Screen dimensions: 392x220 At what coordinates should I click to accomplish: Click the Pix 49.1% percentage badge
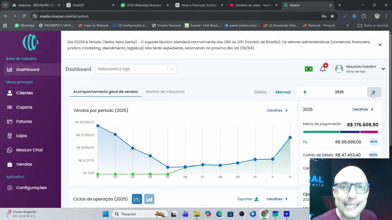click(x=374, y=142)
